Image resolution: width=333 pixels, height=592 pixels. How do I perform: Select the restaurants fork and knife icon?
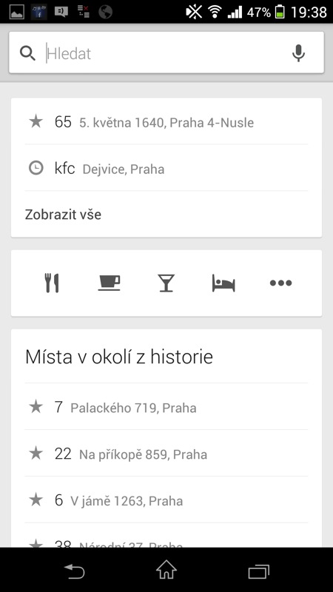52,283
